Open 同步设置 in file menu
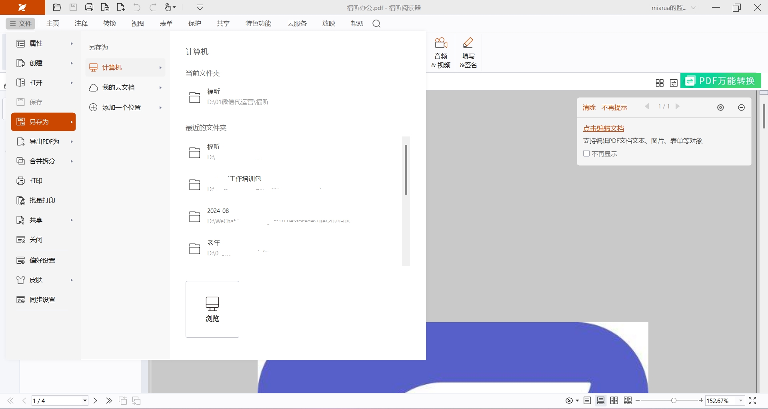768x409 pixels. (44, 299)
